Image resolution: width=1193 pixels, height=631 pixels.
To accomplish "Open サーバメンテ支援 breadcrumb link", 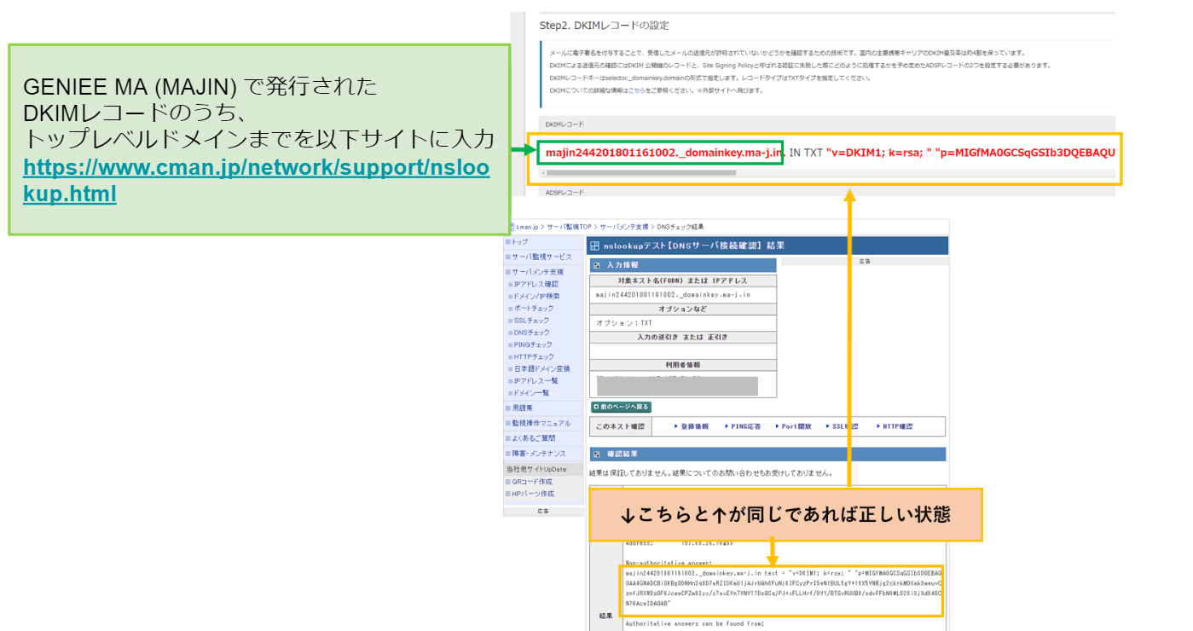I will (623, 227).
